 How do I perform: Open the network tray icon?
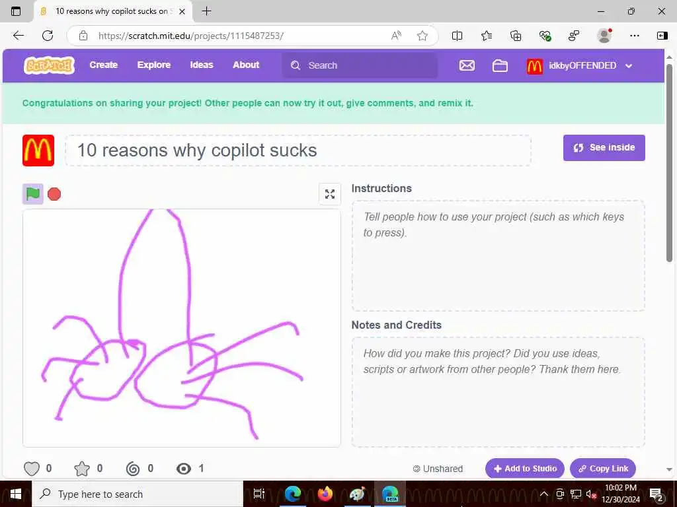coord(576,494)
